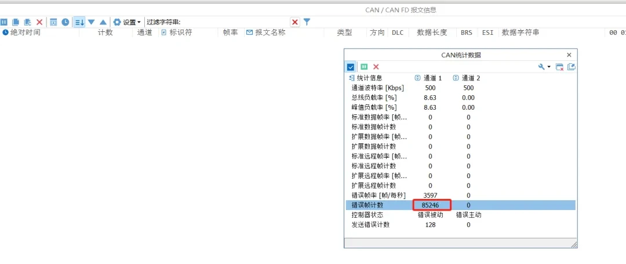The height and width of the screenshot is (264, 626).
Task: Open the 设置 settings dropdown
Action: click(x=127, y=23)
